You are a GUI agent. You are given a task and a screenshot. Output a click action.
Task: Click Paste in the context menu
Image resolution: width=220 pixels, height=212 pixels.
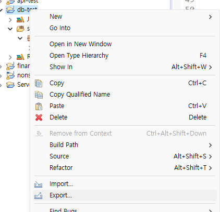point(125,106)
